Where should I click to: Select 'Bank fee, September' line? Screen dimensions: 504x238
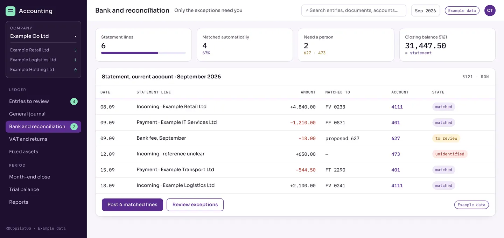161,138
